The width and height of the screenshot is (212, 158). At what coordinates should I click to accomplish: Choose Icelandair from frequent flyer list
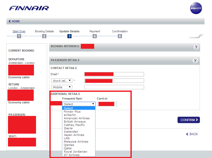pos(79,132)
